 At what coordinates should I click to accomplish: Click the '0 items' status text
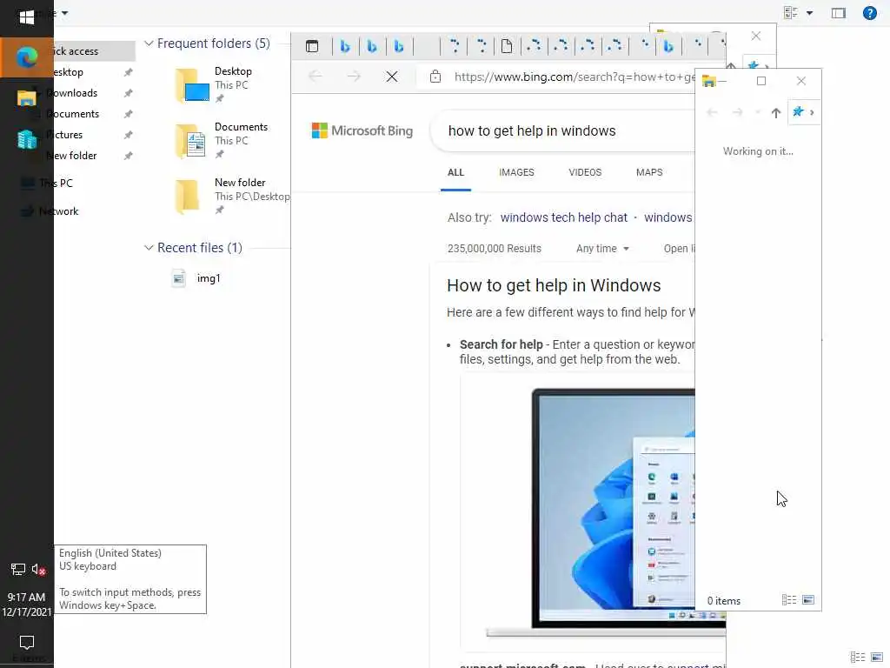pos(724,601)
